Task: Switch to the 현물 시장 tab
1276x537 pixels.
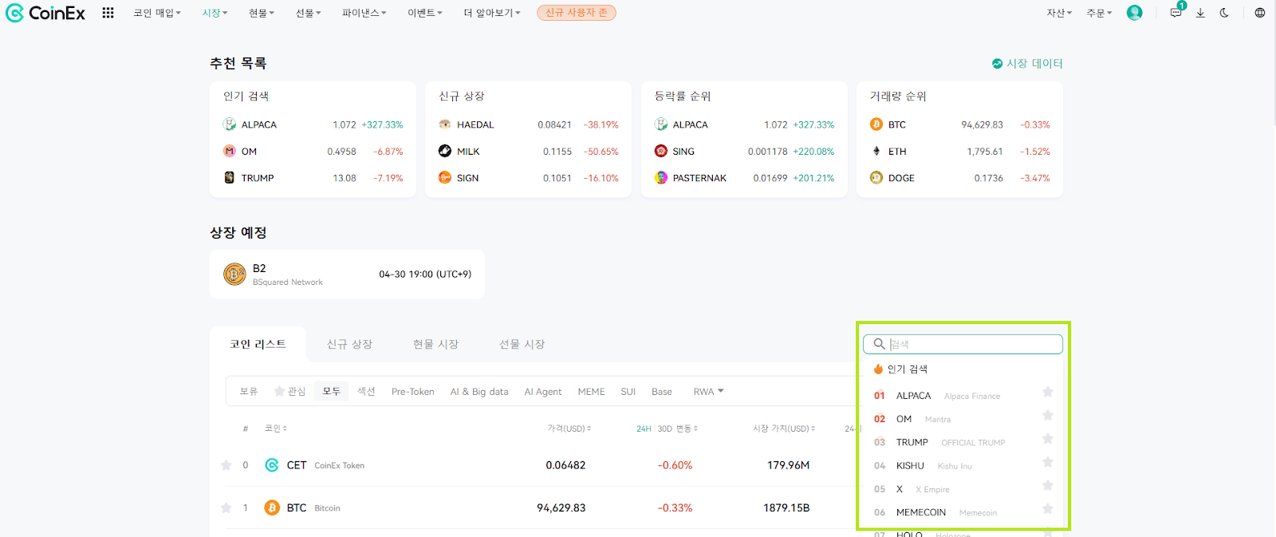Action: (x=435, y=344)
